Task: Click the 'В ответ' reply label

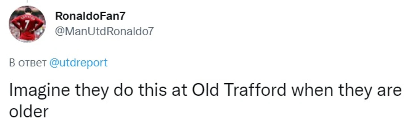Action: pos(28,63)
